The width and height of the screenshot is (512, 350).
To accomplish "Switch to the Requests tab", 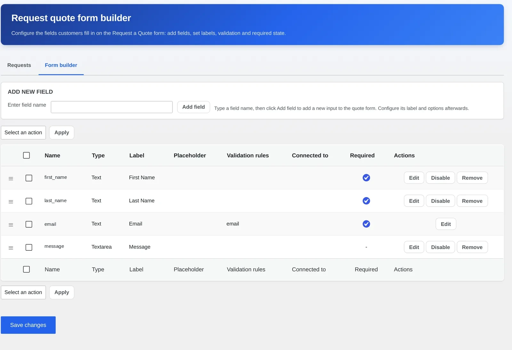I will click(x=19, y=65).
